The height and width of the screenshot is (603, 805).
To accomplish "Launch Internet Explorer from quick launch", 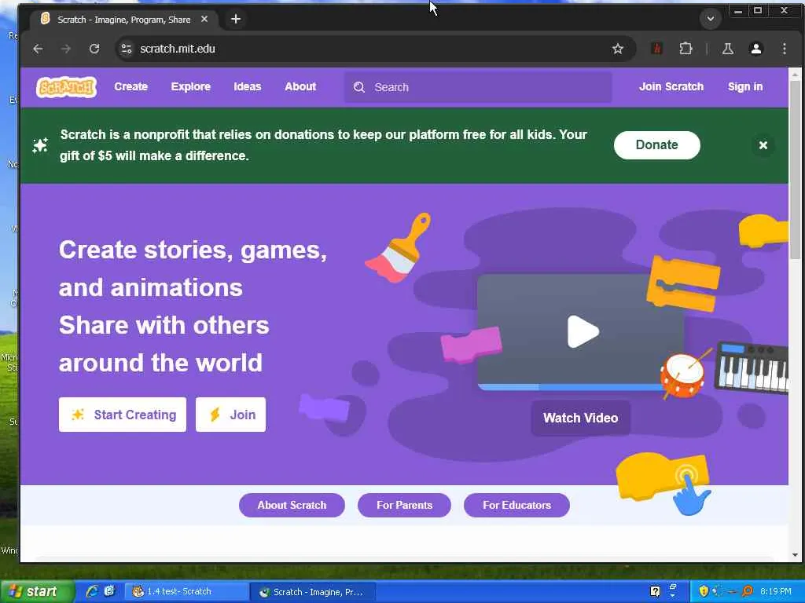I will click(93, 592).
